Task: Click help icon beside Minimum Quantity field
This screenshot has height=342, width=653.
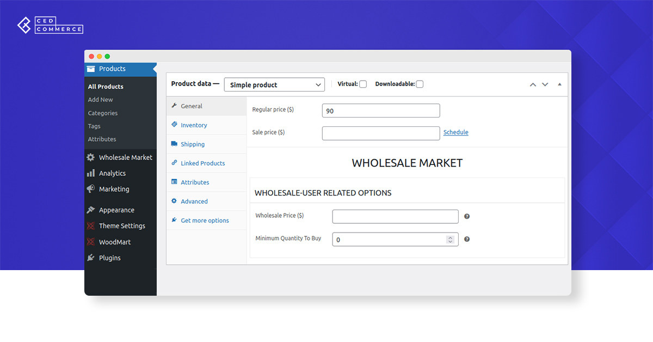Action: 467,239
